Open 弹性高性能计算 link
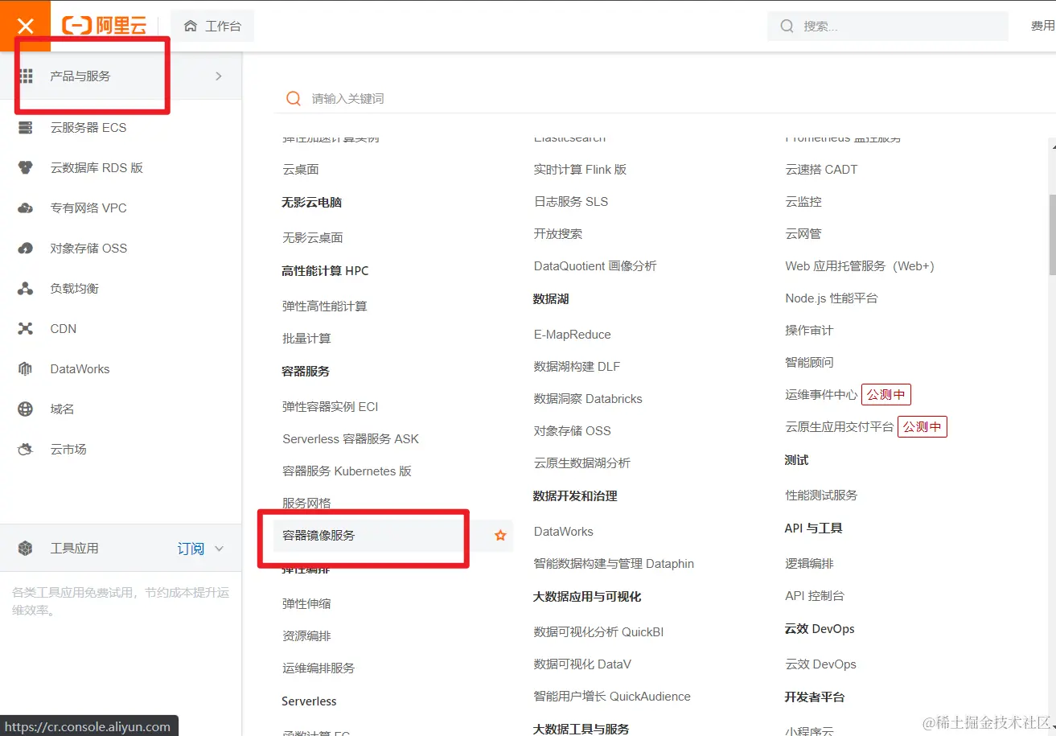Viewport: 1056px width, 736px height. pos(325,306)
